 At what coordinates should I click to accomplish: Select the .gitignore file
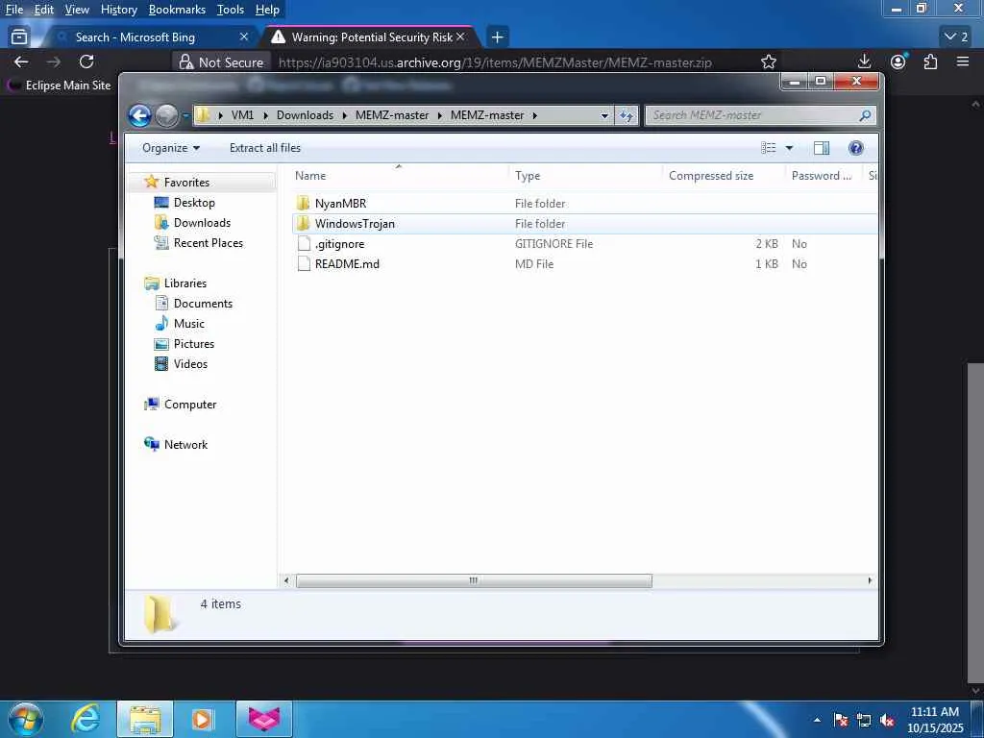click(x=339, y=243)
